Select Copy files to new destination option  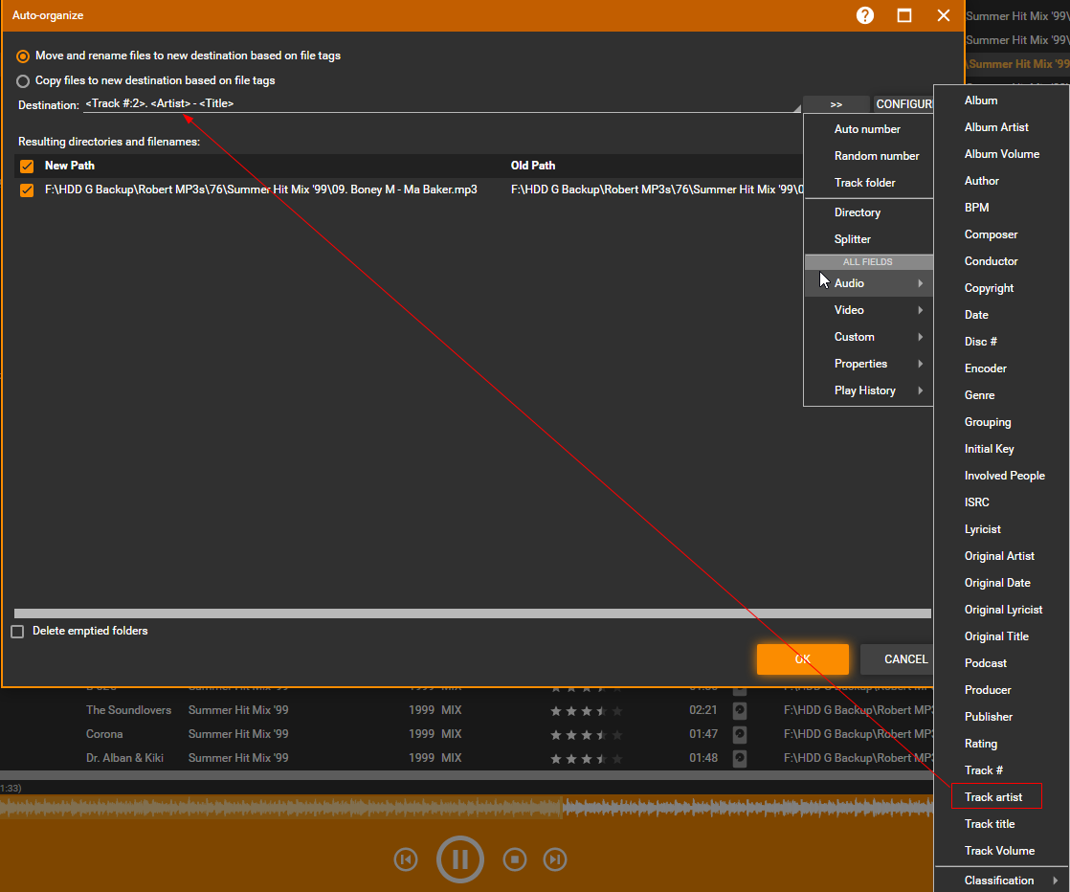(x=23, y=80)
